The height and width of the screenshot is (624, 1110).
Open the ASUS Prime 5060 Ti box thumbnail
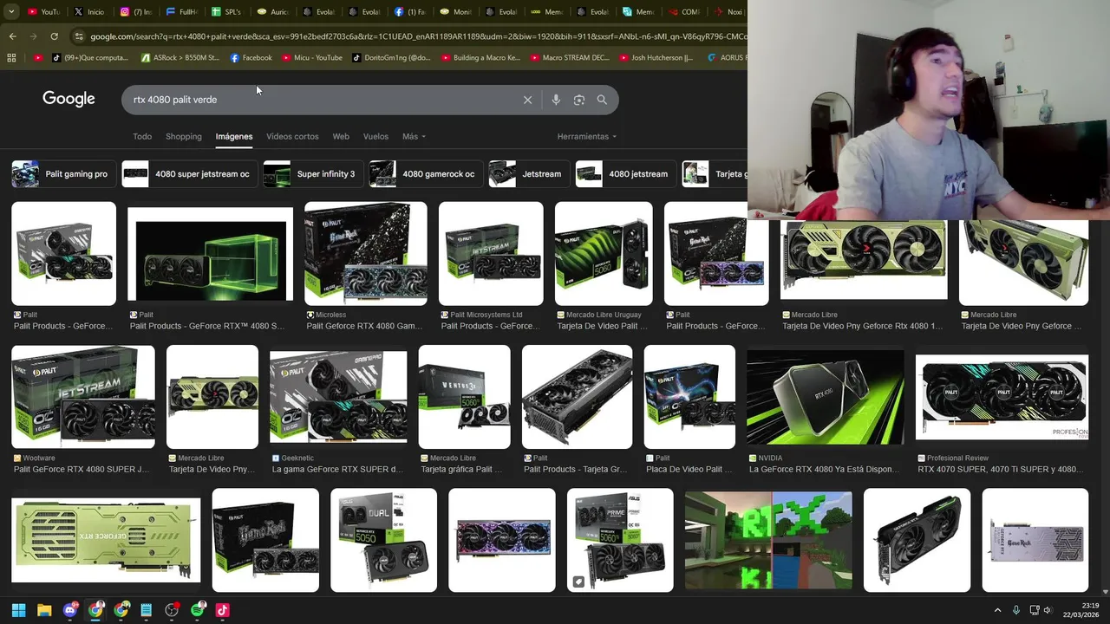[620, 540]
